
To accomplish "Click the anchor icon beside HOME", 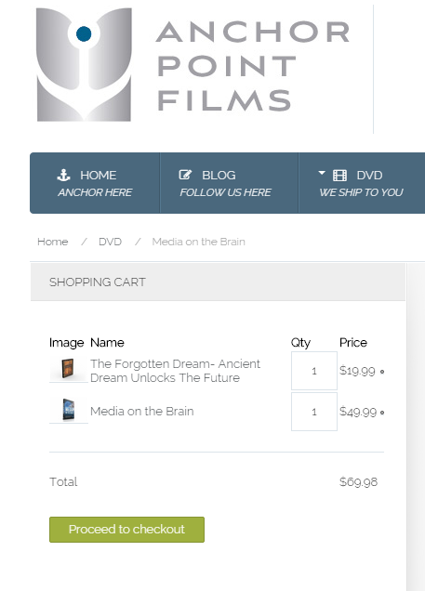I will (x=63, y=175).
